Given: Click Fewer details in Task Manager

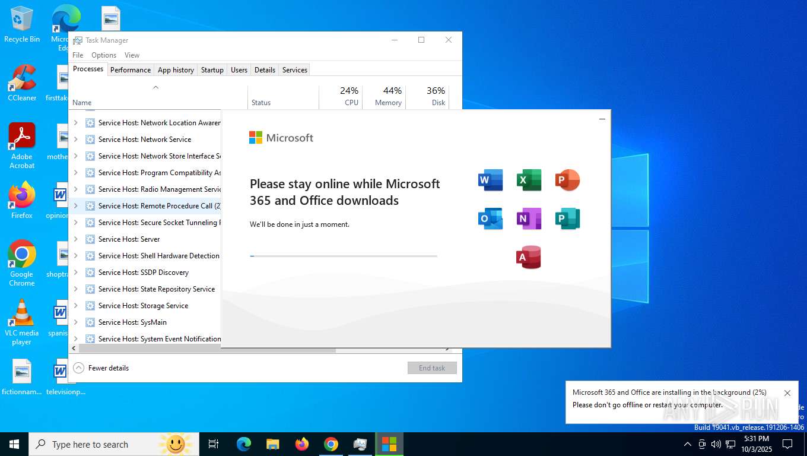Looking at the screenshot, I should [101, 368].
